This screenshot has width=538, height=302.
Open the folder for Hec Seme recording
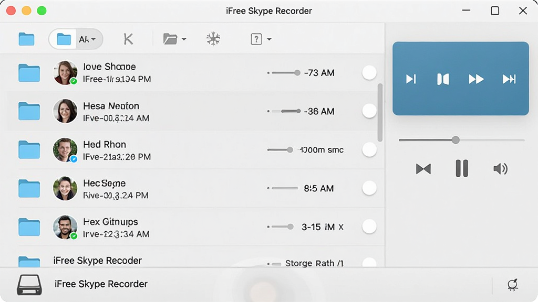click(29, 189)
